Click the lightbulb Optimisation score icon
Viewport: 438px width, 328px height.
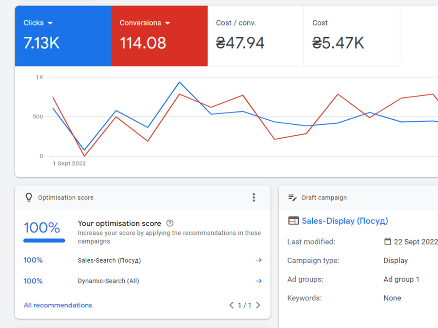28,197
